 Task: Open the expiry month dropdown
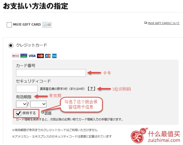[21, 104]
